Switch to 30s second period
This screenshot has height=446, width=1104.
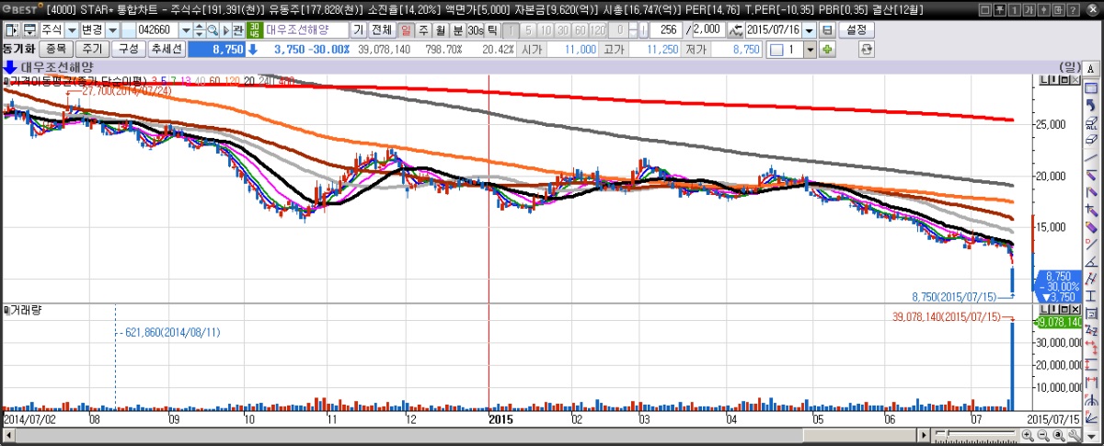click(475, 29)
